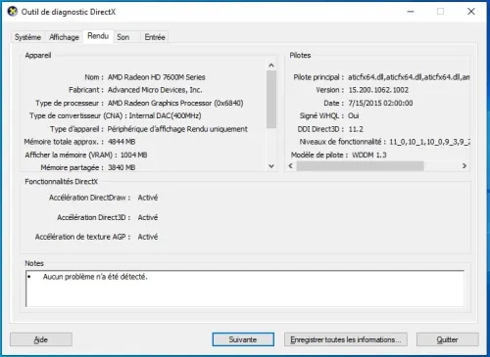490x357 pixels.
Task: Click AMD Radeon Graphics Processor (0x6840) value
Action: pyautogui.click(x=175, y=103)
